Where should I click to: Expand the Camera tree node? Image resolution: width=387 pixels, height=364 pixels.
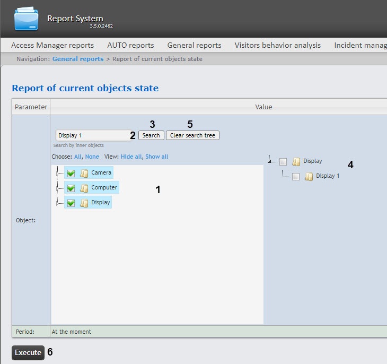57,173
